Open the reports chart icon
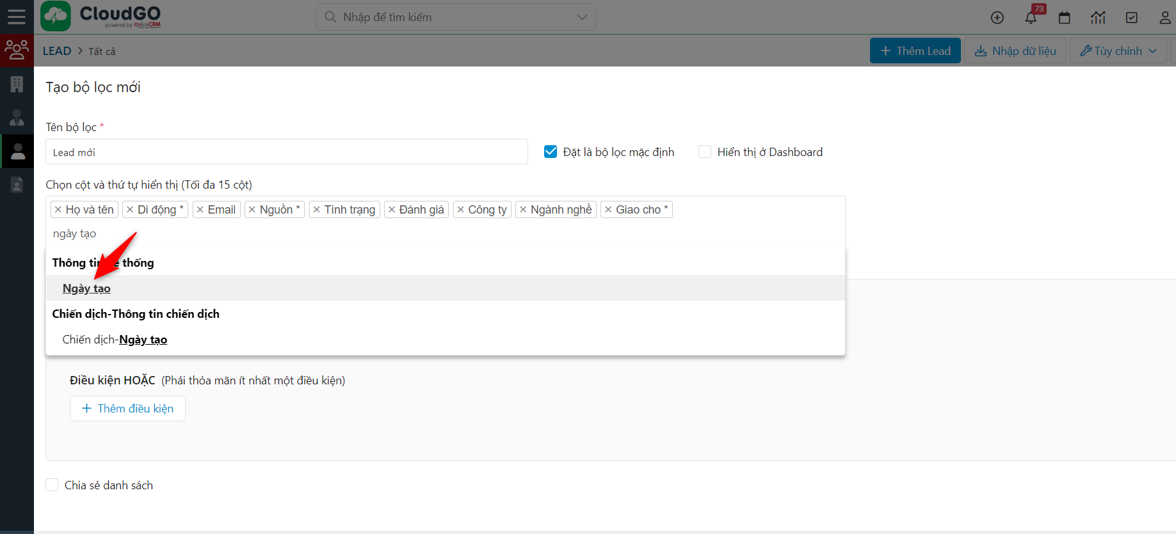The height and width of the screenshot is (534, 1176). point(1098,18)
